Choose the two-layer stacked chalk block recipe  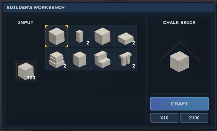(80, 59)
